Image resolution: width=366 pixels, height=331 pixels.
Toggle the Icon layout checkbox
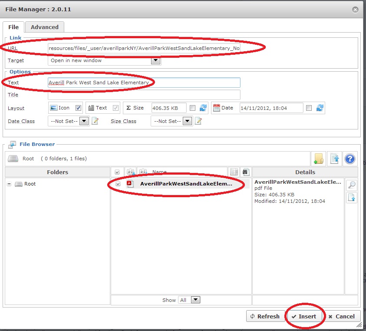click(78, 108)
